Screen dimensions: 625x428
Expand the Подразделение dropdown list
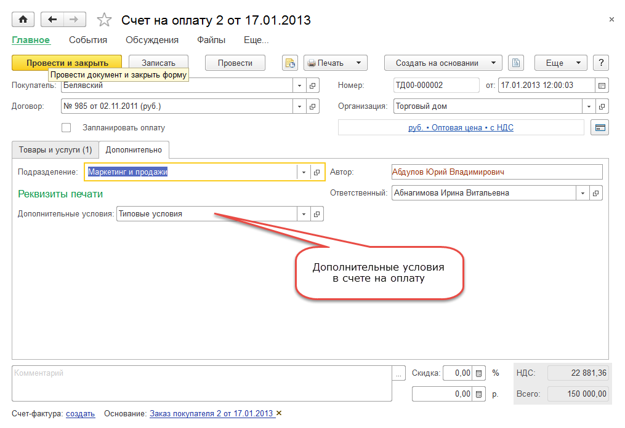click(x=304, y=172)
